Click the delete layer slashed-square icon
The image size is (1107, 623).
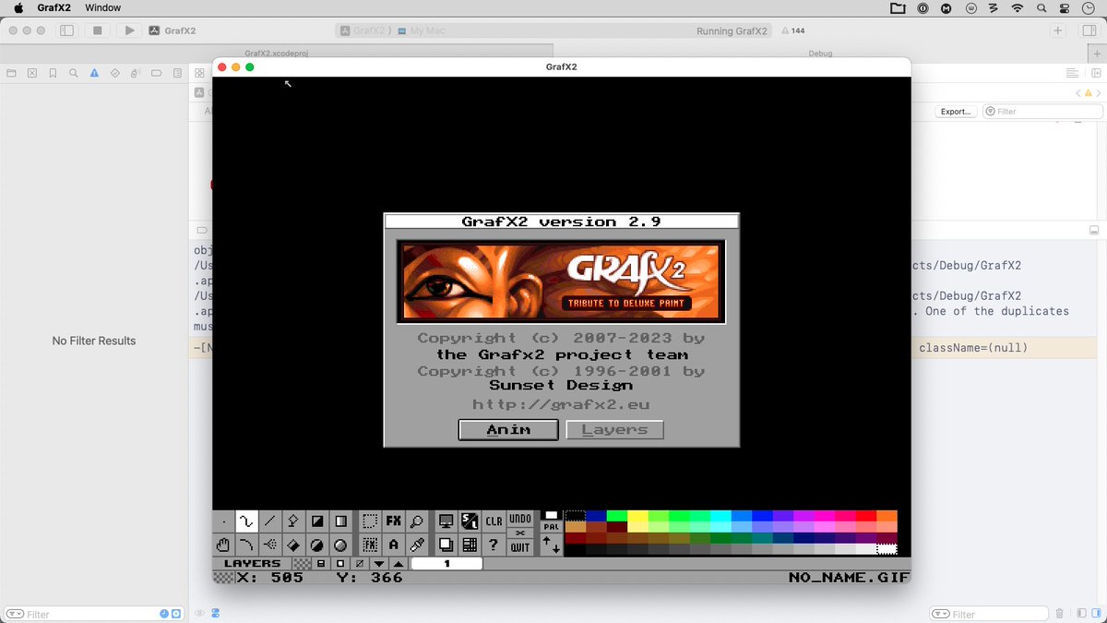[360, 563]
